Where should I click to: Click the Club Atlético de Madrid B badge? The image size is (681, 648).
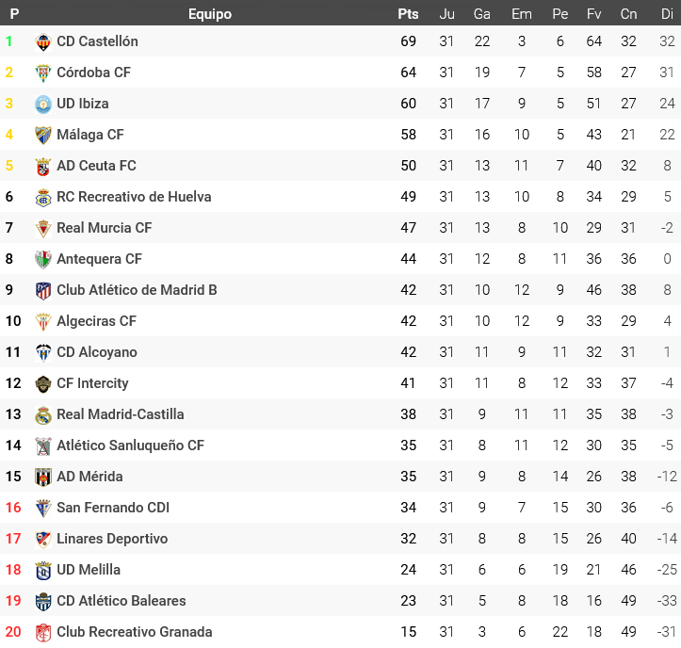tap(43, 290)
